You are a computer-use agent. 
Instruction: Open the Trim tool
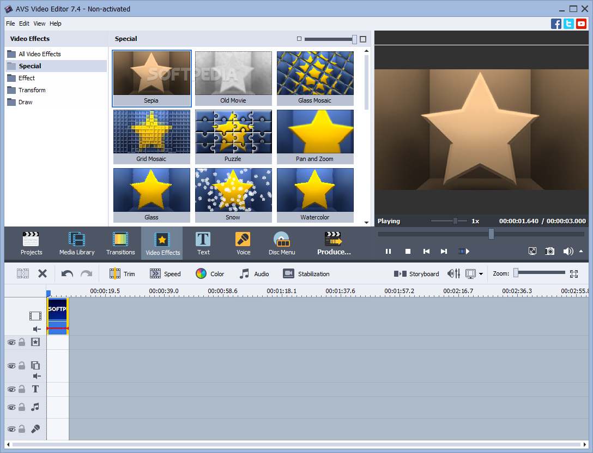[x=122, y=273]
